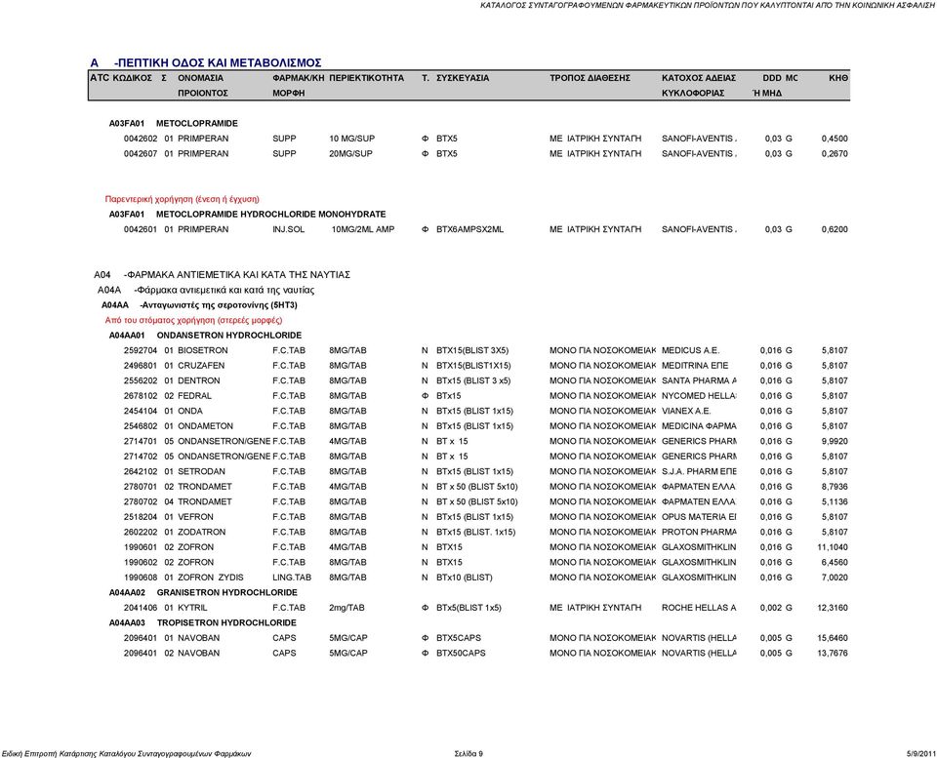The image size is (937, 758).
Task: Click VIANEX A.E. license holder
Action: (x=686, y=411)
